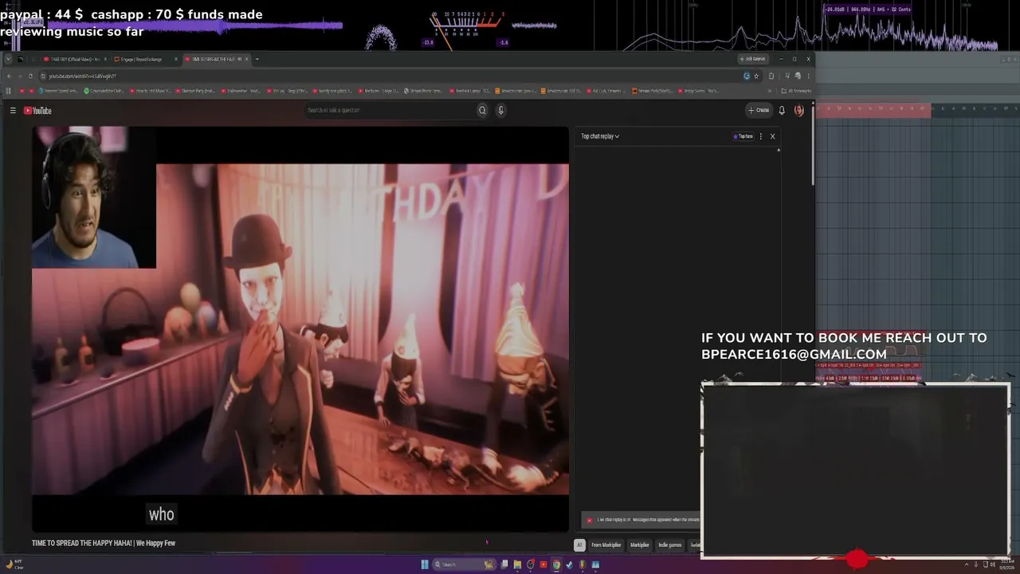Expand the Top chat replay dropdown
Screen dimensions: 1020x574
tap(600, 136)
